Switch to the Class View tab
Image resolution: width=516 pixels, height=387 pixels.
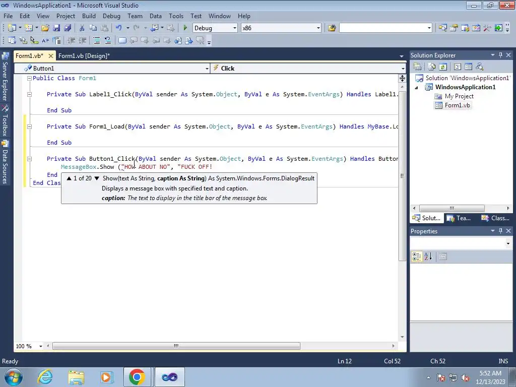(495, 218)
